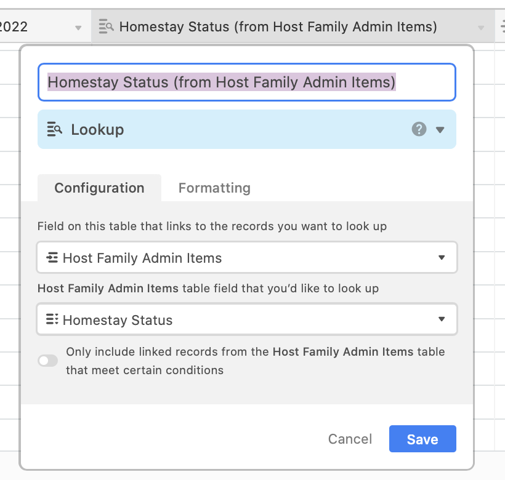Click the Lookup field type icon
505x480 pixels.
coord(54,129)
